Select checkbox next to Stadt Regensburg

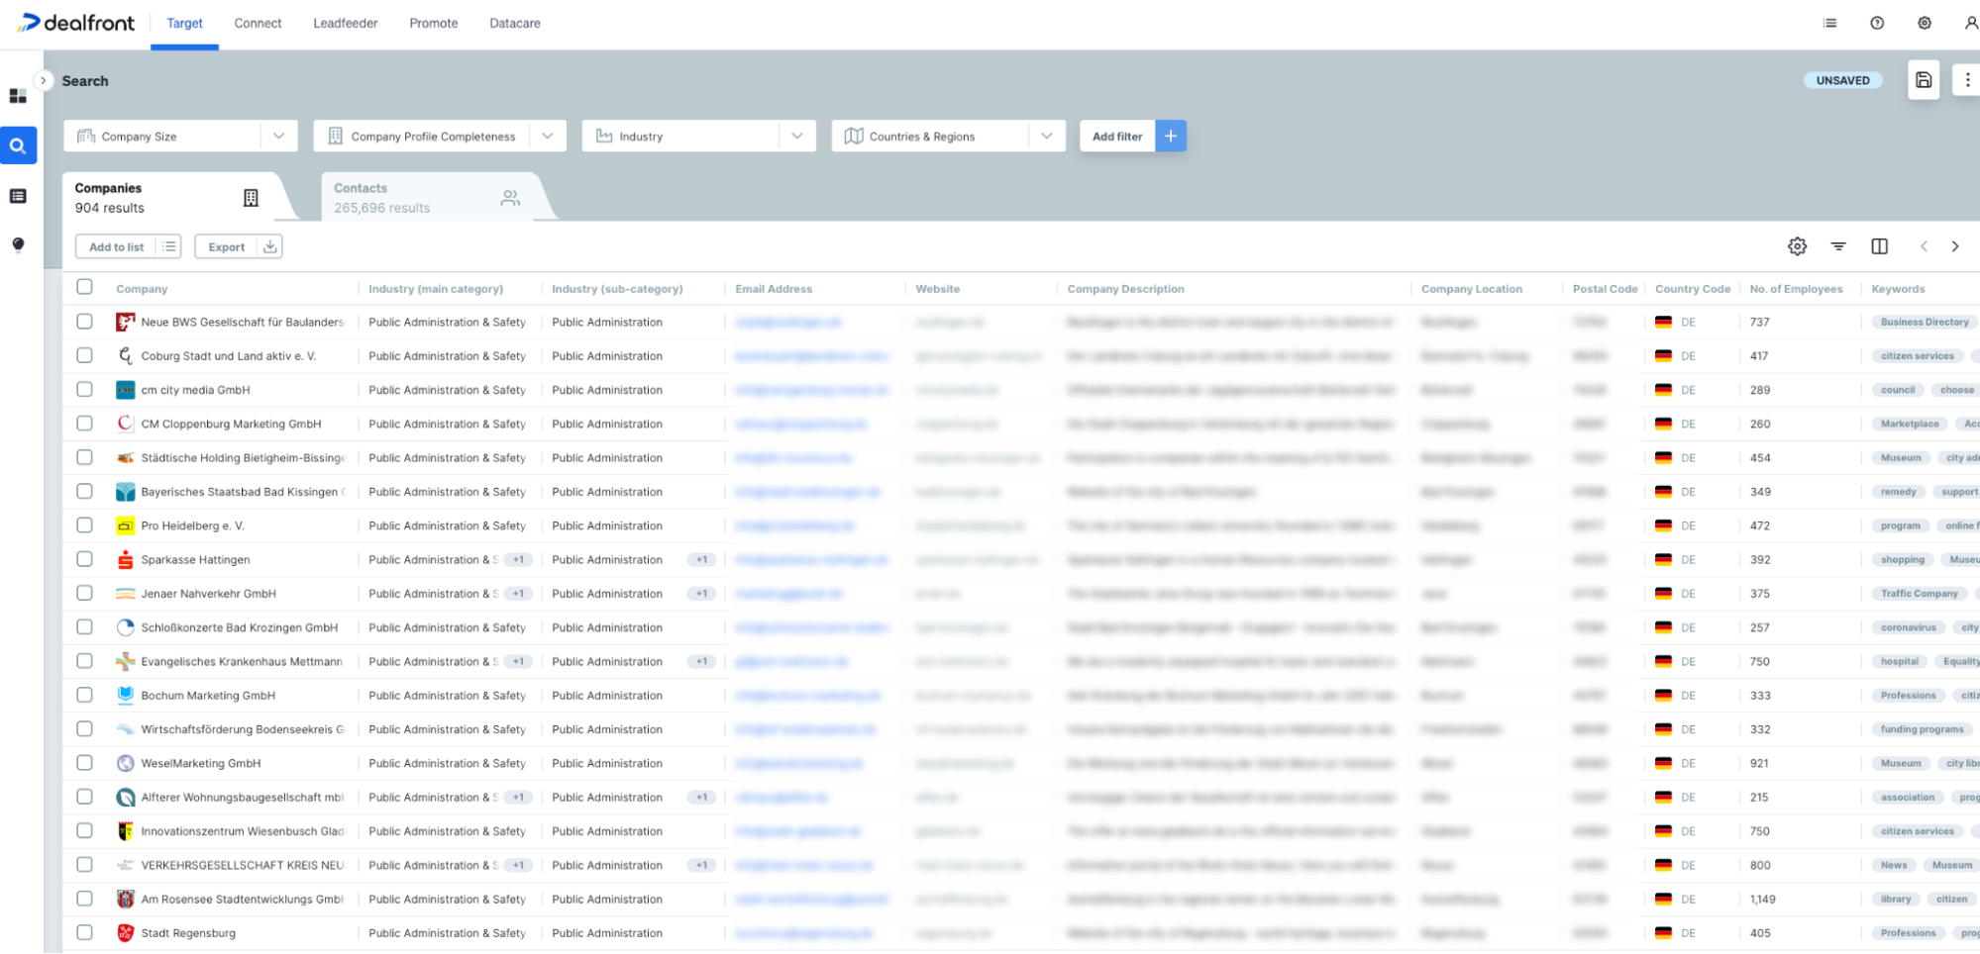click(84, 932)
